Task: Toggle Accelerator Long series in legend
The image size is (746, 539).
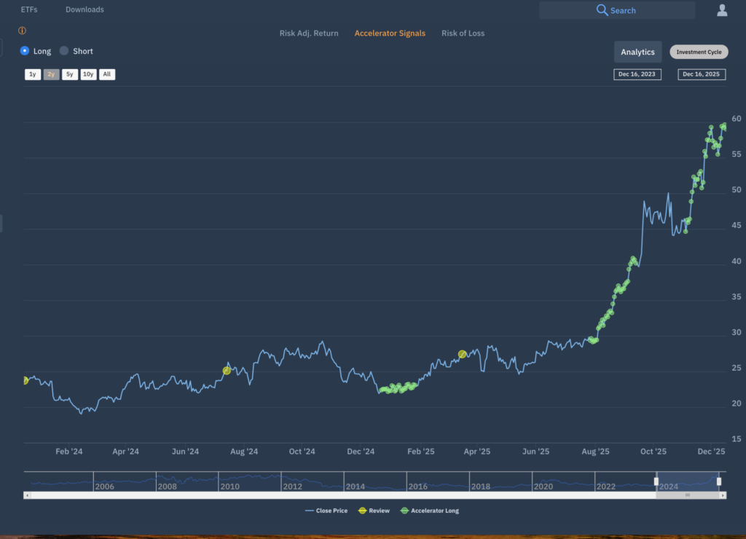Action: pos(430,511)
